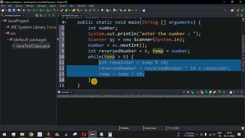Open the Windows Start menu

4,135
